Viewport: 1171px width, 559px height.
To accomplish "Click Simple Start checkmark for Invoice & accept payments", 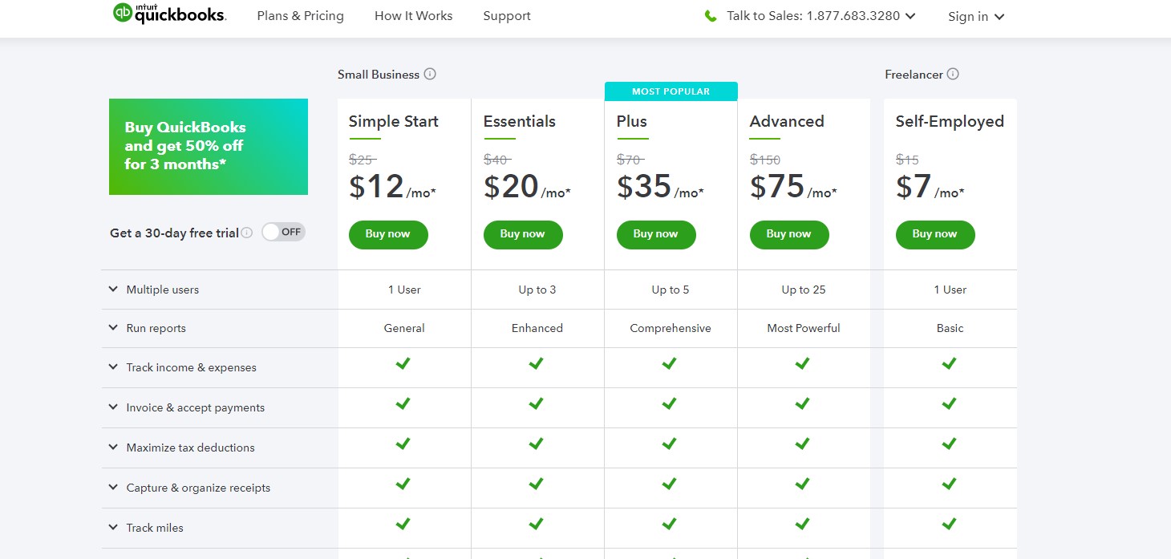I will (403, 403).
